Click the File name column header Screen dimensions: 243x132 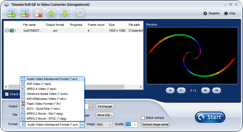pyautogui.click(x=32, y=25)
